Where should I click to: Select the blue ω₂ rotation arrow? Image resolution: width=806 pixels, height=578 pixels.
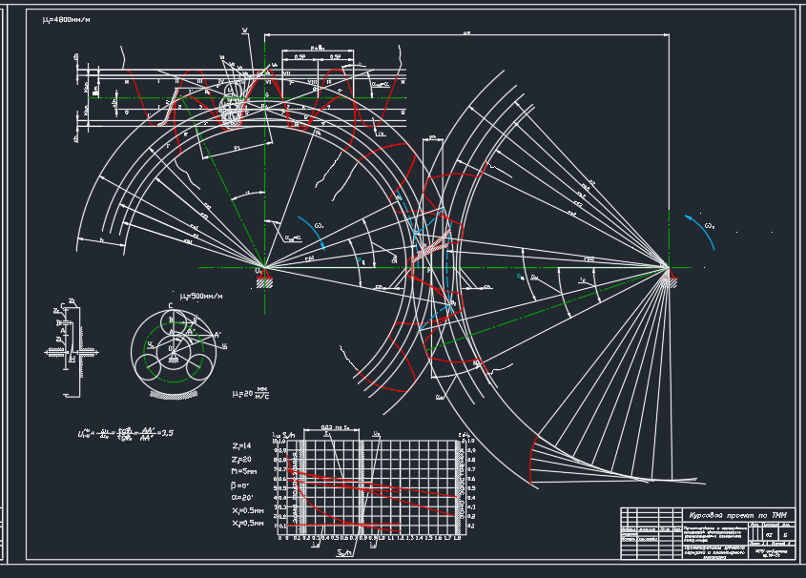700,232
